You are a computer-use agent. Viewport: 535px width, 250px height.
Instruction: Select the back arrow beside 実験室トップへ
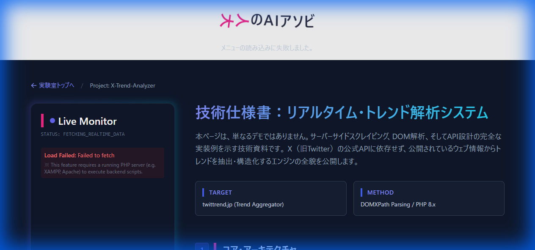coord(33,85)
